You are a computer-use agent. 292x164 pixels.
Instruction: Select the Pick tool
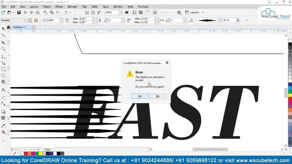click(x=3, y=29)
